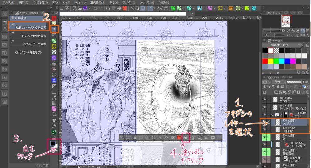The image size is (311, 168).
Task: Click the Save icon in the command bar
Action: click(x=85, y=8)
